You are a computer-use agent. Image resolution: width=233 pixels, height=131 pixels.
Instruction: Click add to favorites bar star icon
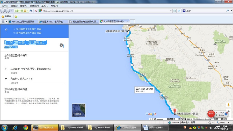[x=16, y=16]
